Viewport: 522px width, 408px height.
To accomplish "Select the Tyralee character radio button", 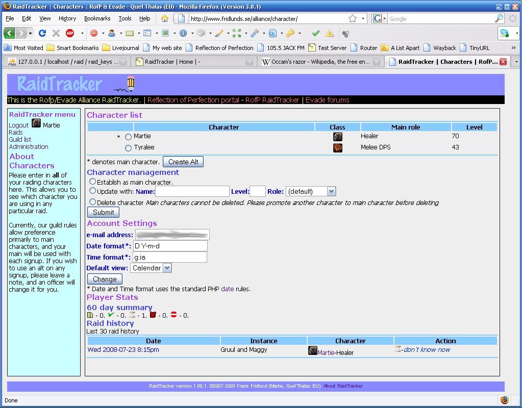I will (128, 148).
